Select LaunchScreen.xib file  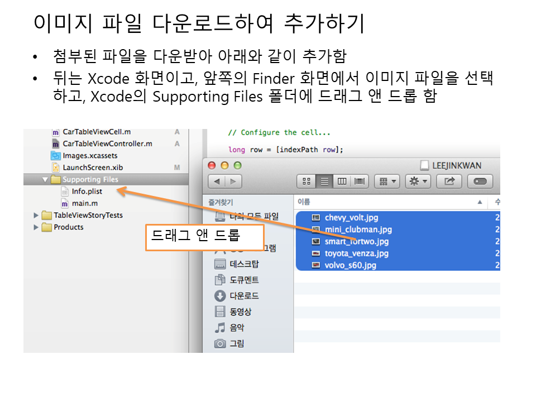(x=93, y=167)
